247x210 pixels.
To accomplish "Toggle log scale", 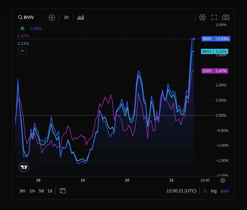I will (x=214, y=191).
